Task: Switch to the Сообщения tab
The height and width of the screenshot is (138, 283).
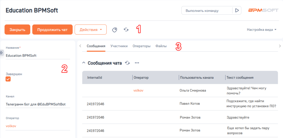Action: coord(96,46)
